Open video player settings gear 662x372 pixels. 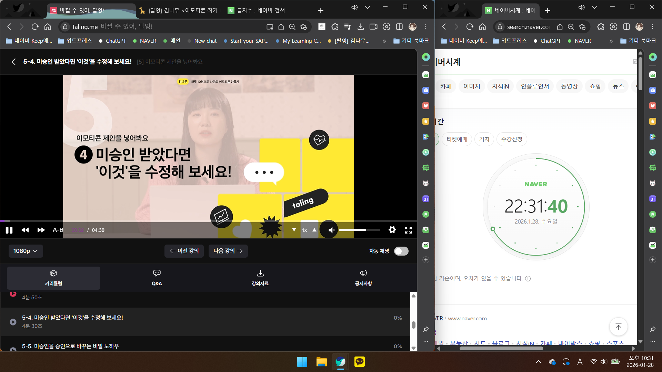pyautogui.click(x=392, y=230)
